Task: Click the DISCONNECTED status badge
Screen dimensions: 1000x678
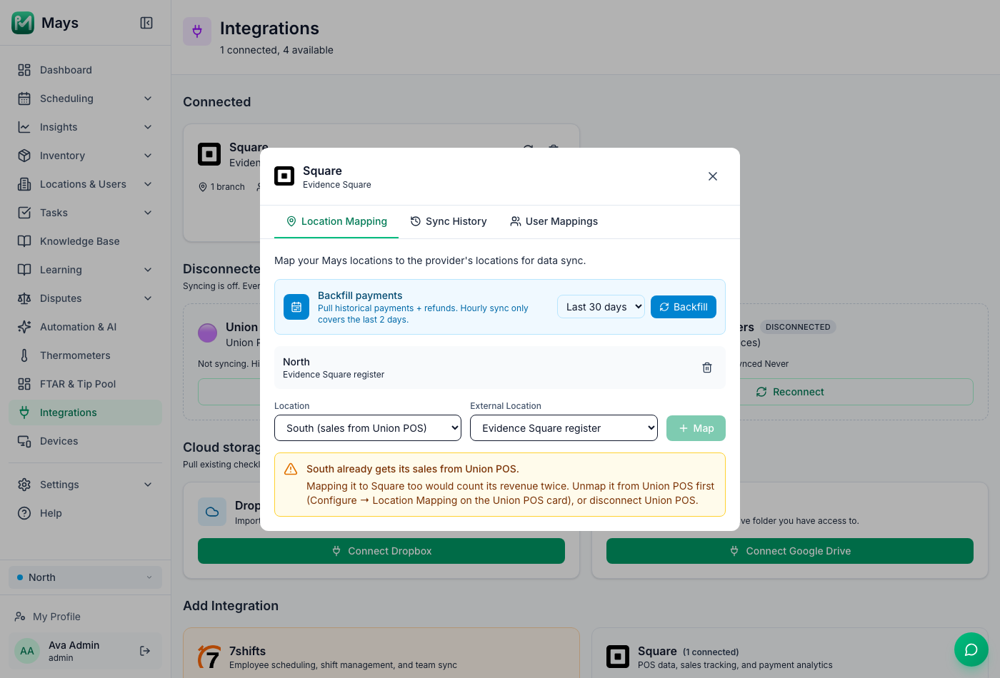Action: [x=798, y=327]
